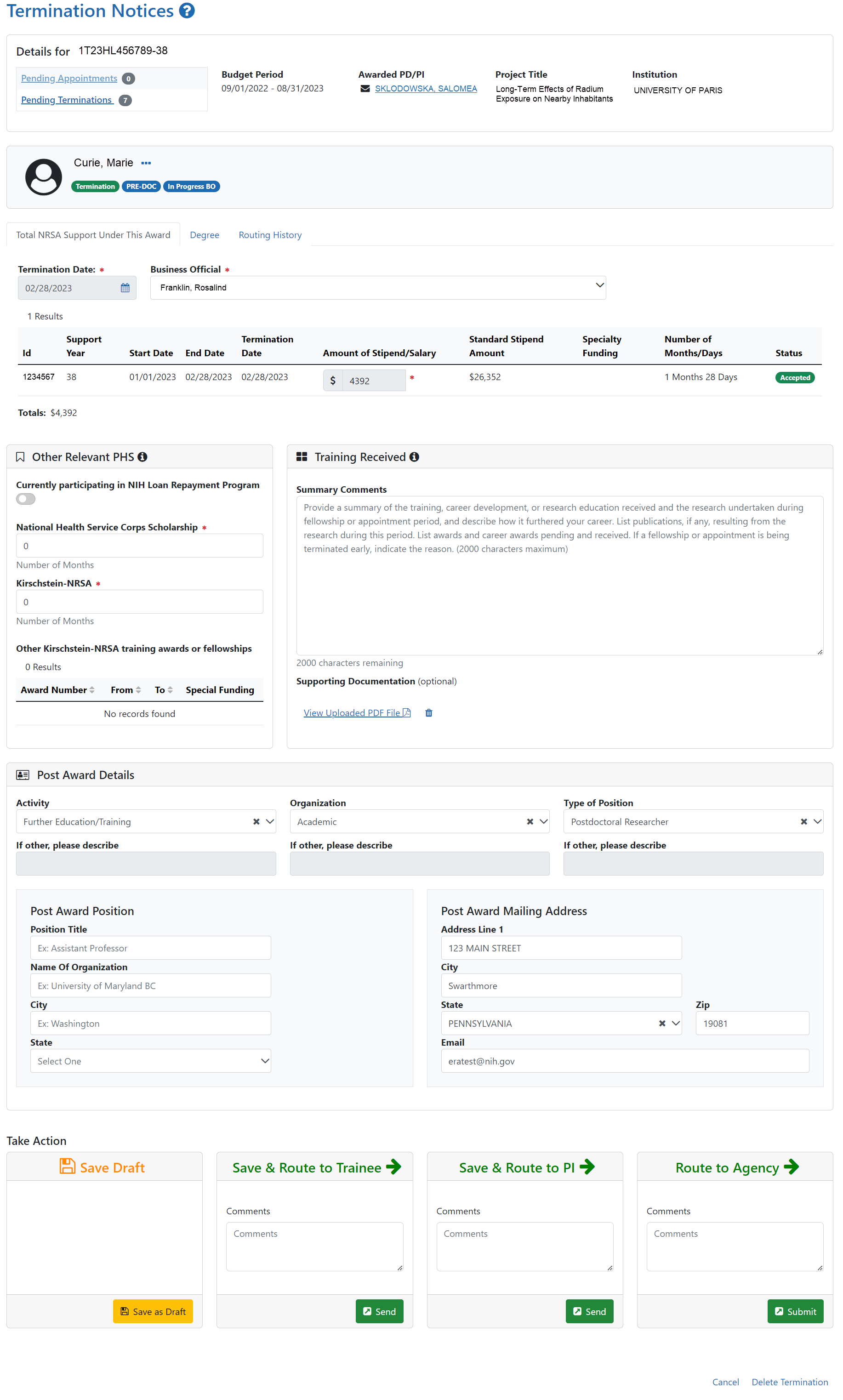This screenshot has width=843, height=1400.
Task: Click the arrow icon on Save & Route to PI
Action: point(587,1167)
